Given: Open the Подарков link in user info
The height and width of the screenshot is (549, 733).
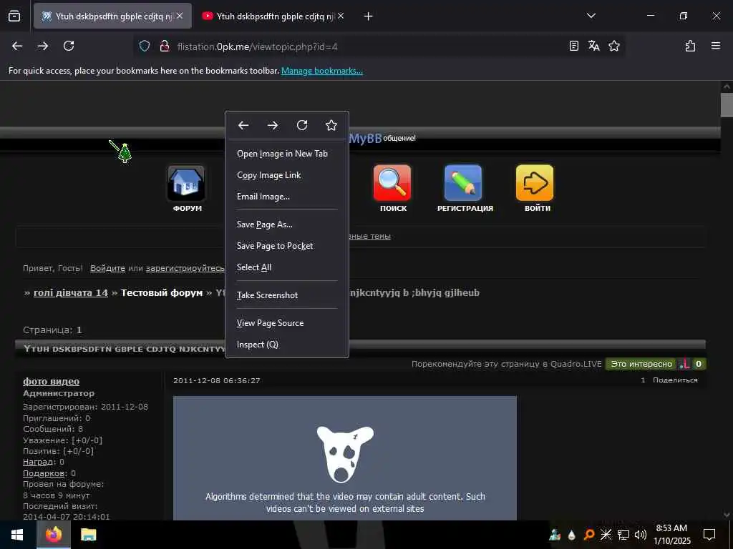Looking at the screenshot, I should pos(44,473).
